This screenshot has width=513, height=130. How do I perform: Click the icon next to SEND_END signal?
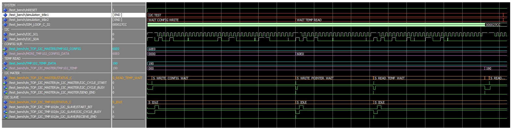tap(5, 92)
